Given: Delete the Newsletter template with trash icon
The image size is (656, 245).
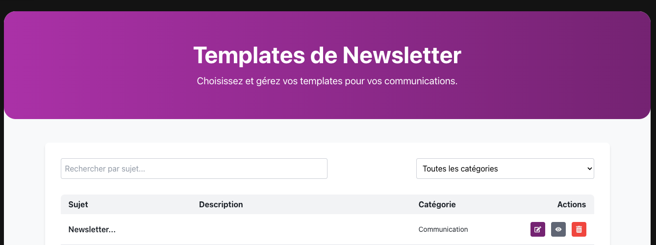Looking at the screenshot, I should point(579,229).
